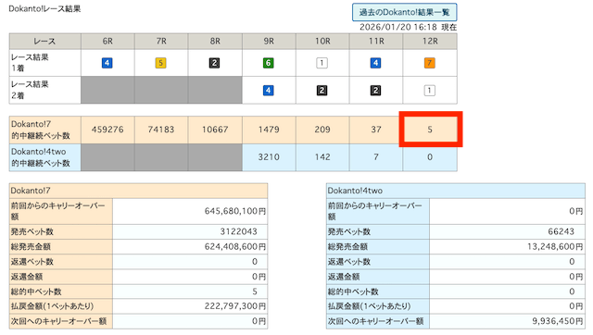Image resolution: width=593 pixels, height=335 pixels.
Task: Select the 459276 bet count cell
Action: (107, 130)
